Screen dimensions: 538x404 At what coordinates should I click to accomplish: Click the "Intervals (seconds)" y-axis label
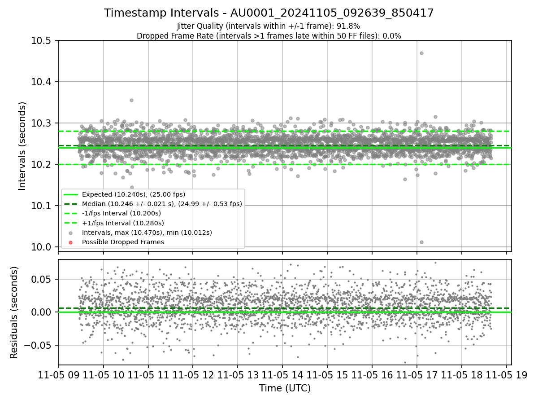click(x=22, y=146)
